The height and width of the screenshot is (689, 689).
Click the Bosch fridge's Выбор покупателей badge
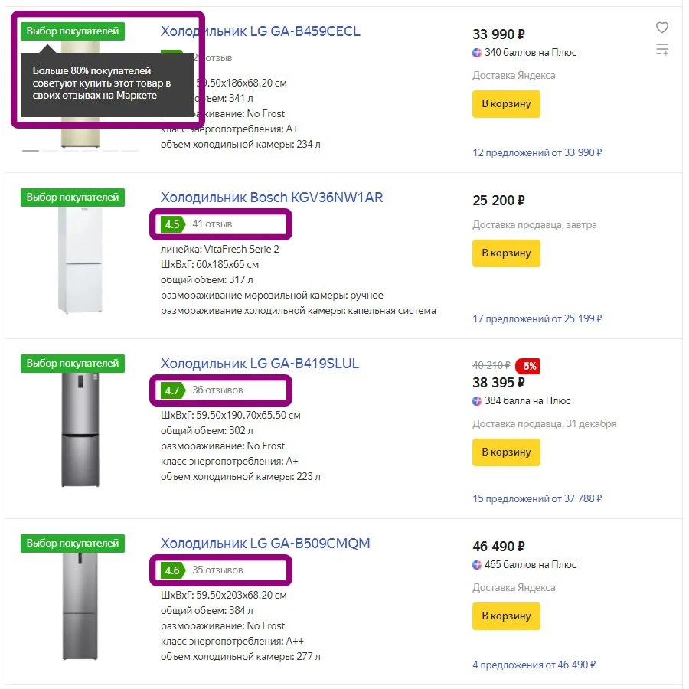73,198
